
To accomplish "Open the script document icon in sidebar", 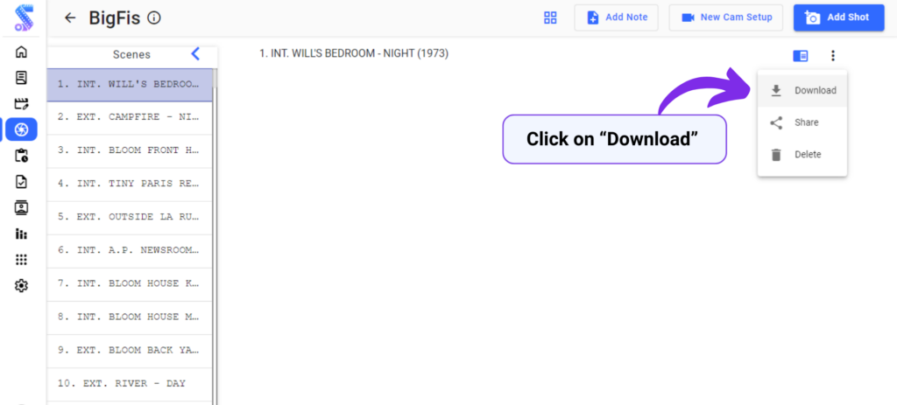I will pyautogui.click(x=21, y=78).
